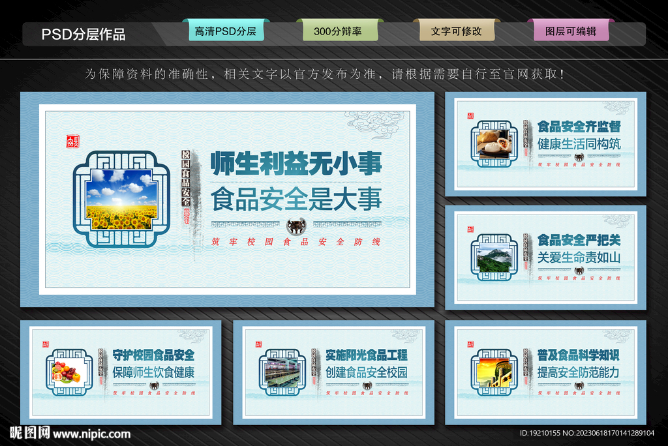Click the 昵图网 logo
668x446 pixels.
(30, 433)
